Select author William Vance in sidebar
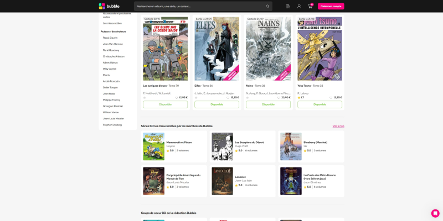This screenshot has height=221, width=443. pos(110,112)
